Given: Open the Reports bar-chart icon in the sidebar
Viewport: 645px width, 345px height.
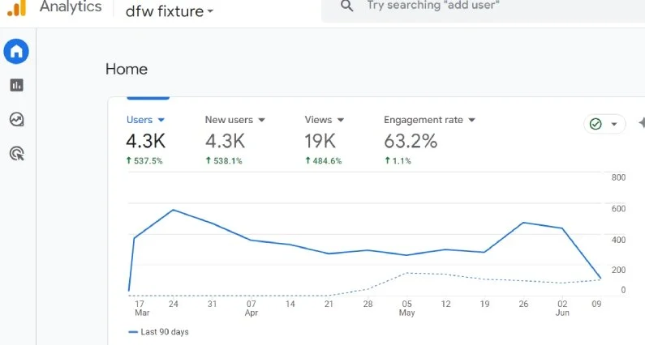Looking at the screenshot, I should click(x=16, y=85).
